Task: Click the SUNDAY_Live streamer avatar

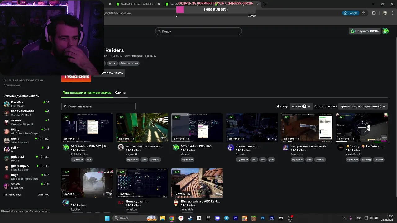Action: pos(66,147)
